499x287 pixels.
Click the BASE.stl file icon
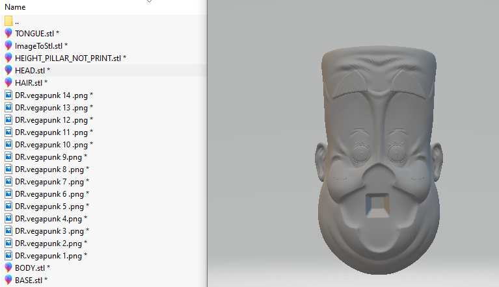coord(8,280)
